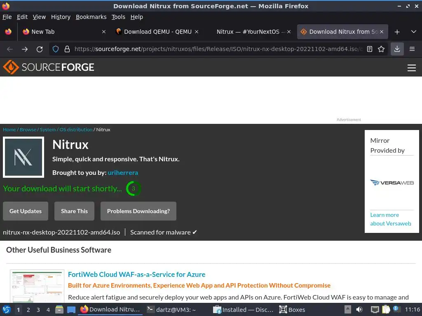This screenshot has width=422, height=316.
Task: Click the sourceforge.net URL address bar
Action: point(218,49)
